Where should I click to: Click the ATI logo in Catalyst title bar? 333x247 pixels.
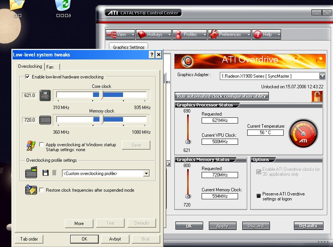(x=113, y=13)
